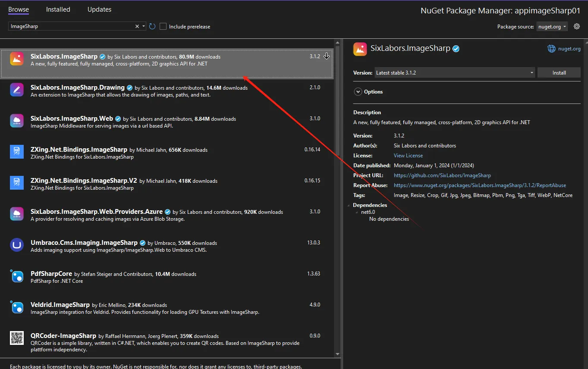Enable the Include prerelease checkbox
Screen dimensions: 588x369
pyautogui.click(x=163, y=26)
